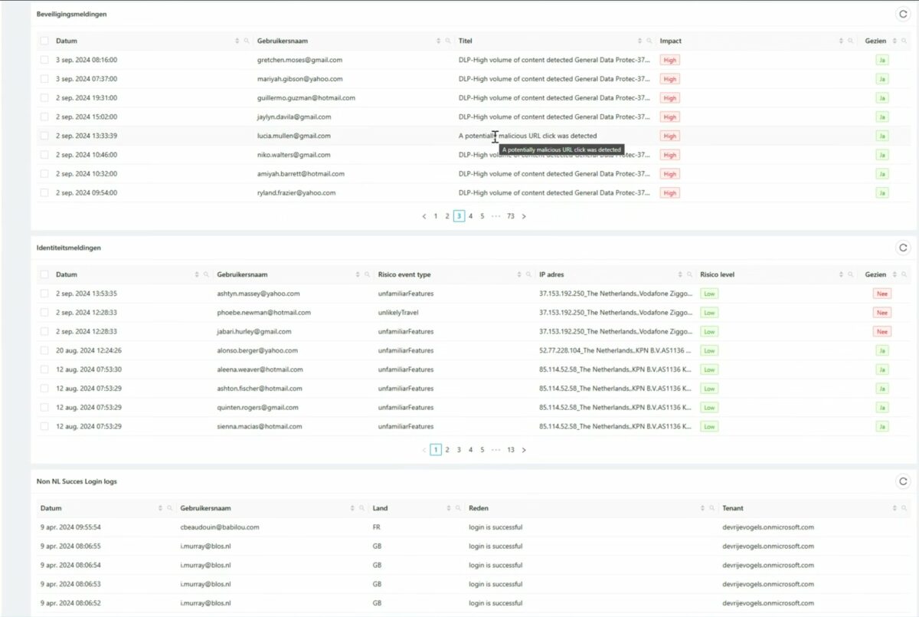Open search on Beveiligingsmeldingen Datum column

click(247, 41)
